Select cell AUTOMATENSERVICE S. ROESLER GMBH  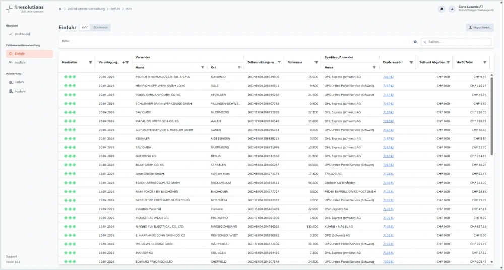click(x=164, y=130)
